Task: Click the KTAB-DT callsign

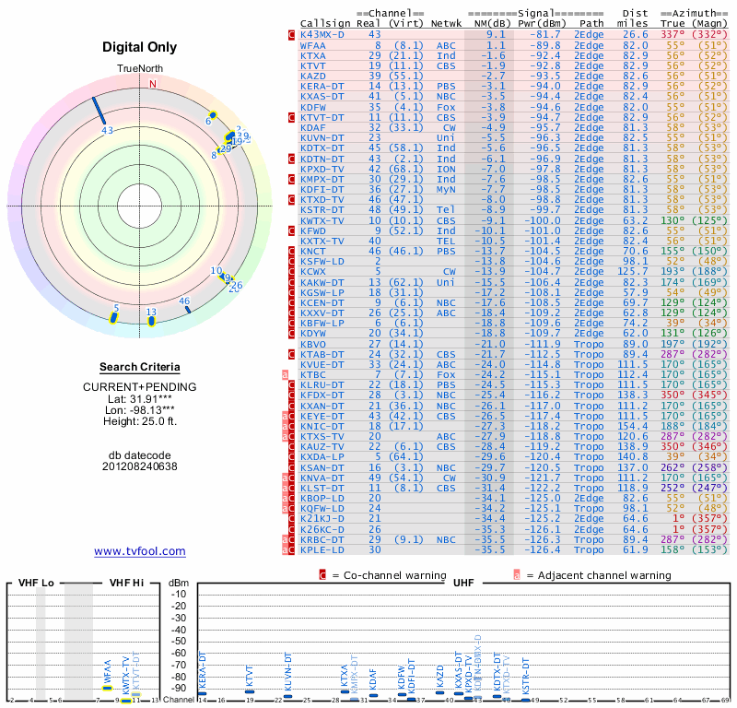Action: (322, 354)
